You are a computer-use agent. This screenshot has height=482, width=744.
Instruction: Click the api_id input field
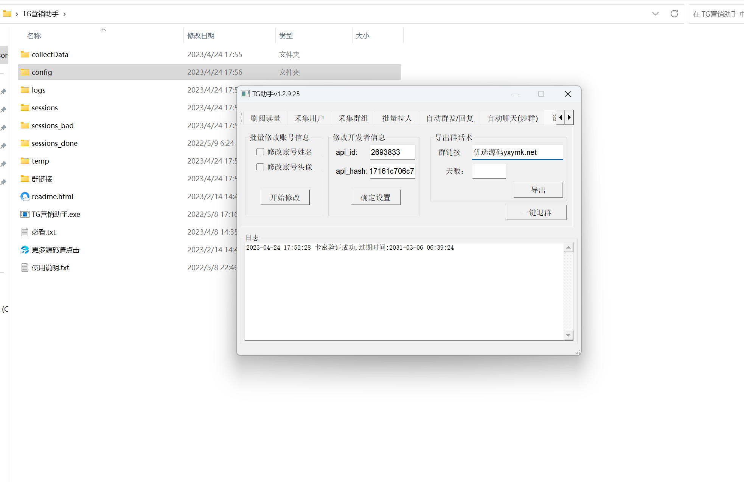click(392, 152)
